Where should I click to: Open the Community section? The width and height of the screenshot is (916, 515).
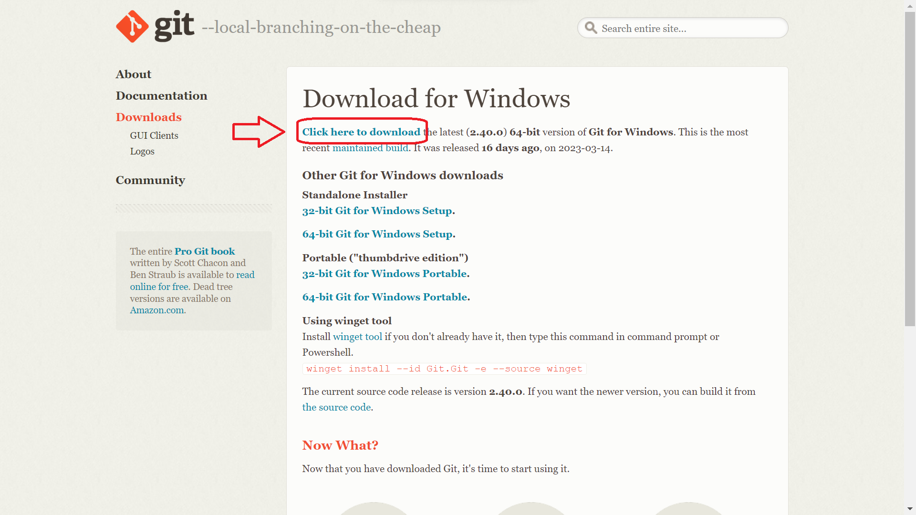click(150, 180)
